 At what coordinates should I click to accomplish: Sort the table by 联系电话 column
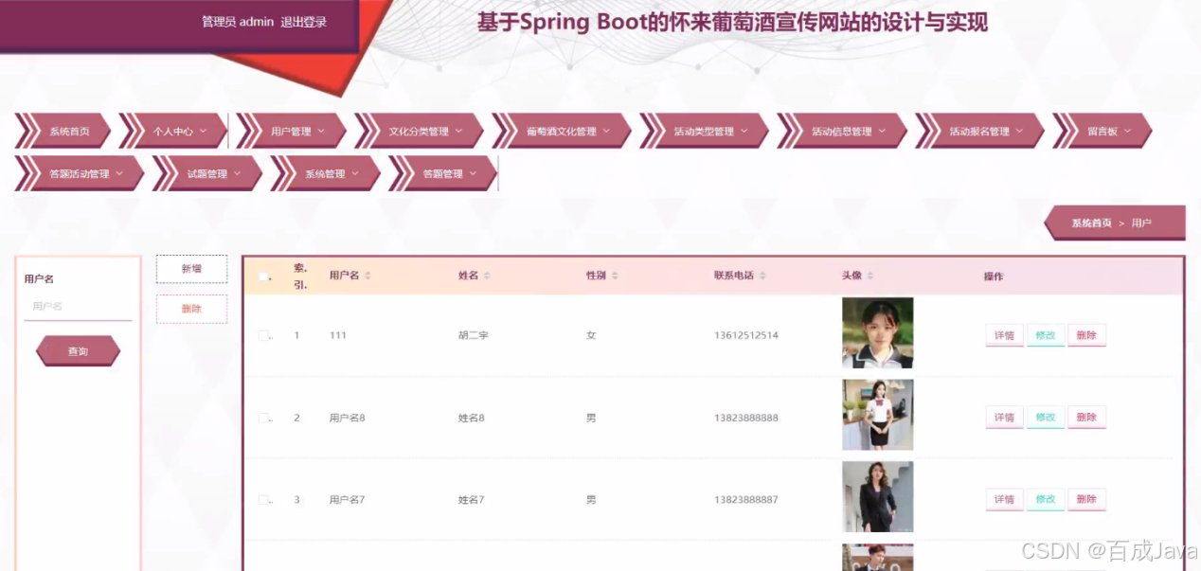762,276
